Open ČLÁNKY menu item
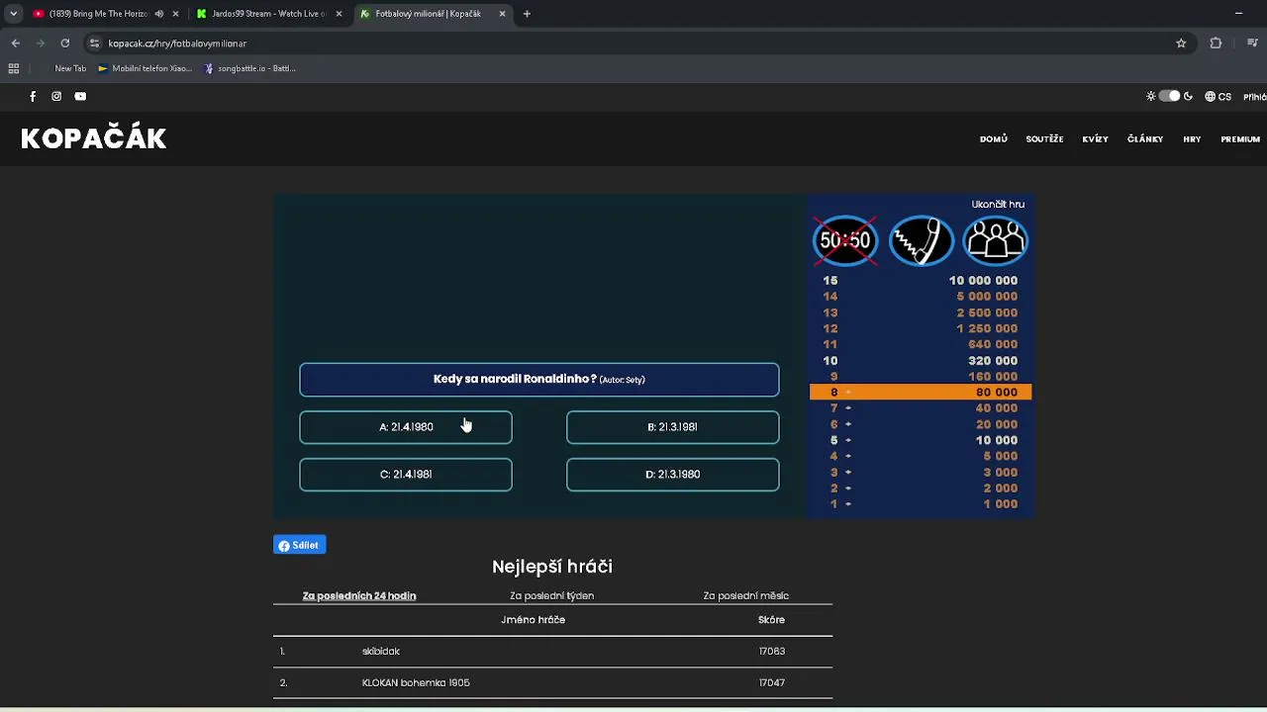This screenshot has height=712, width=1267. [x=1145, y=139]
